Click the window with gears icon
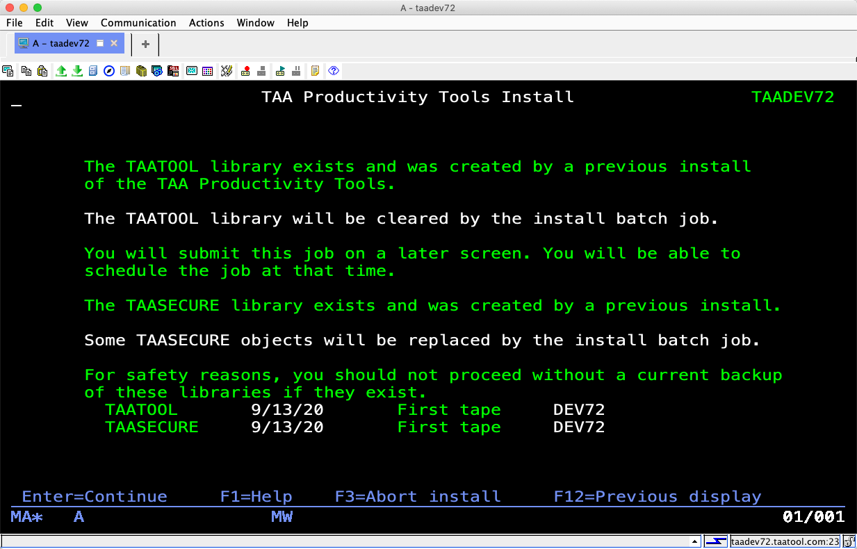Viewport: 857px width, 549px height. click(x=157, y=71)
